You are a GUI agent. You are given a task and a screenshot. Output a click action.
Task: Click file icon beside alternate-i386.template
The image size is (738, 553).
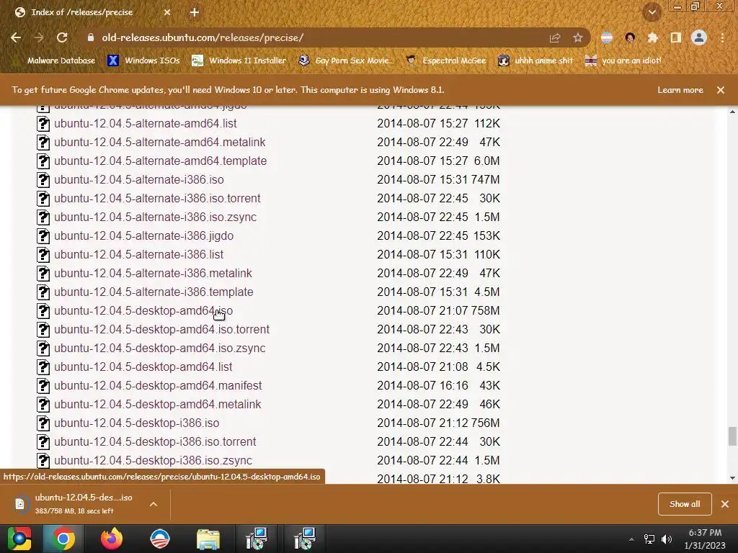tap(43, 292)
